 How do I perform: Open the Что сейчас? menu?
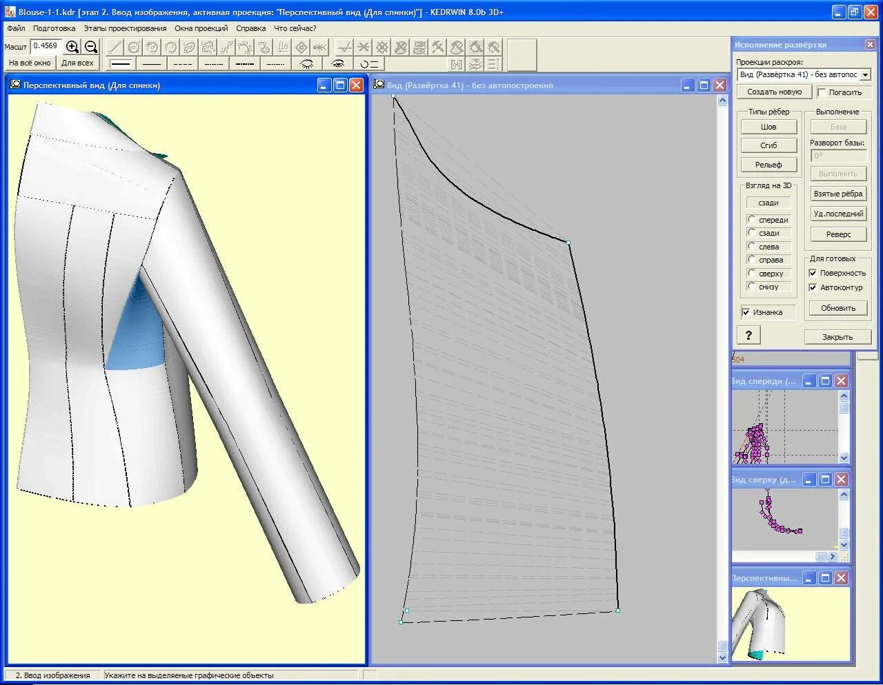tap(295, 28)
